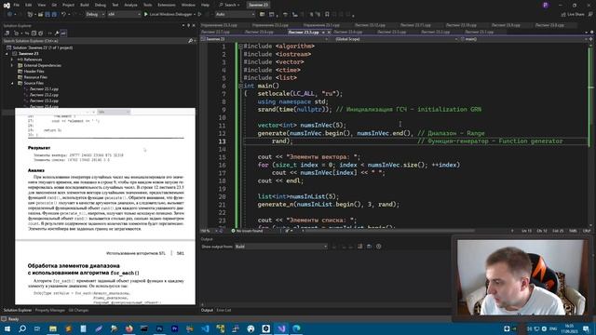Expand the References node

coord(12,60)
